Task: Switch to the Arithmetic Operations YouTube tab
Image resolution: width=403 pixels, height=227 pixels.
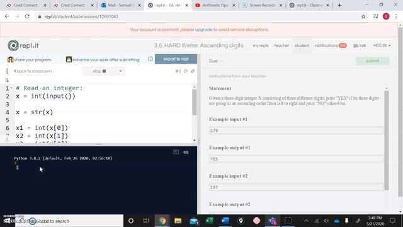Action: point(215,5)
